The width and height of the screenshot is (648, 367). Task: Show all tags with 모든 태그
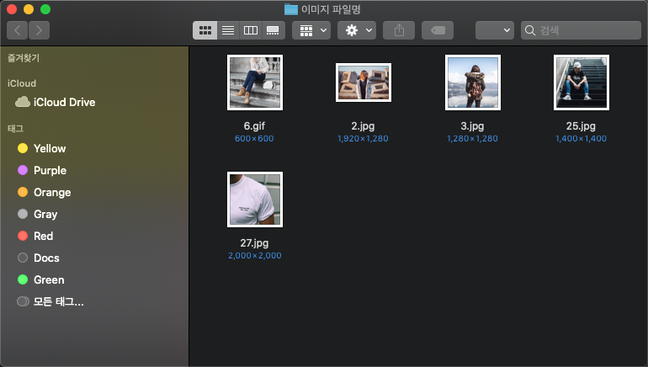58,301
